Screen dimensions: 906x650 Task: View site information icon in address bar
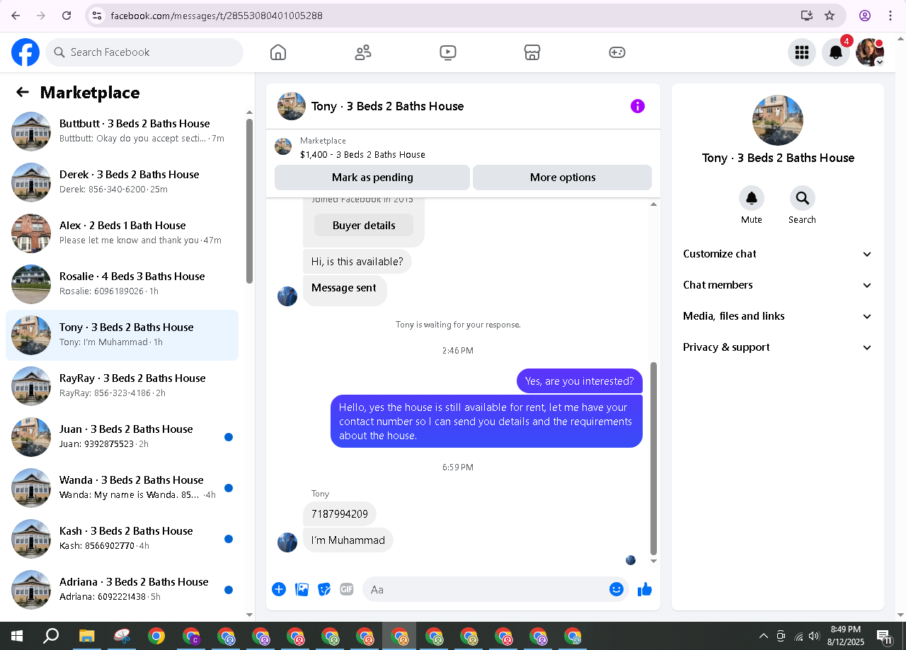click(97, 16)
